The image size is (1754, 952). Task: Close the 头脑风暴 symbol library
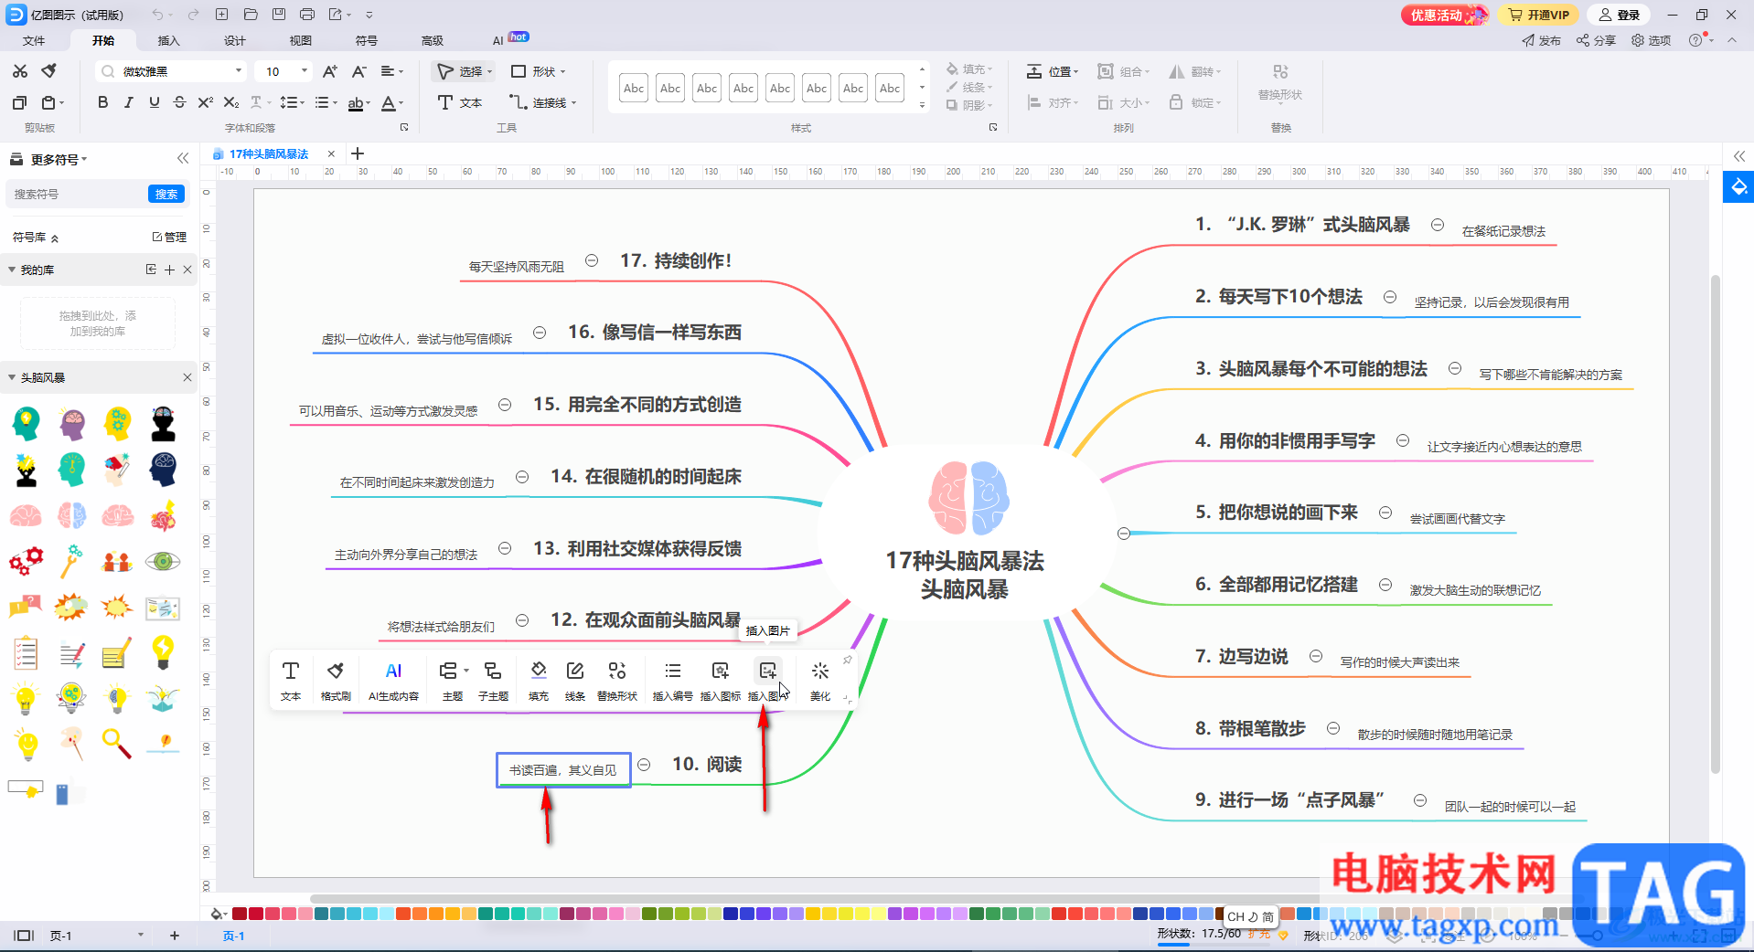187,377
